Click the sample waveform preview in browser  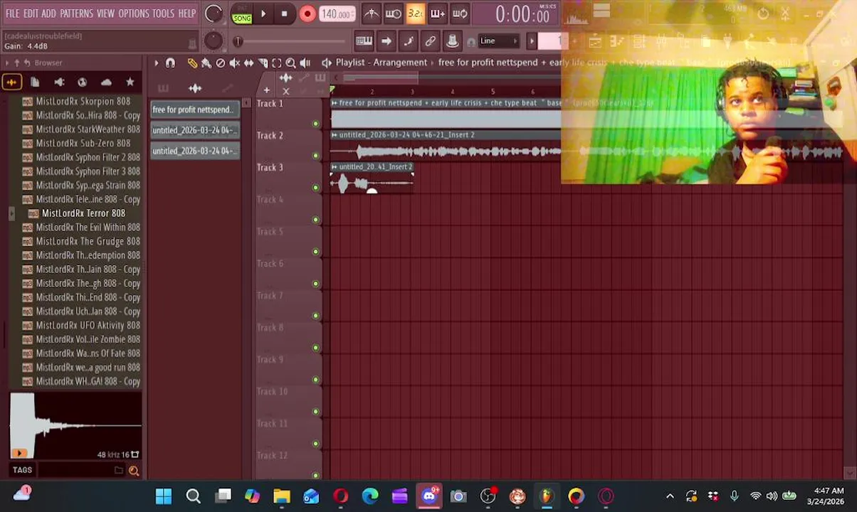pos(75,426)
